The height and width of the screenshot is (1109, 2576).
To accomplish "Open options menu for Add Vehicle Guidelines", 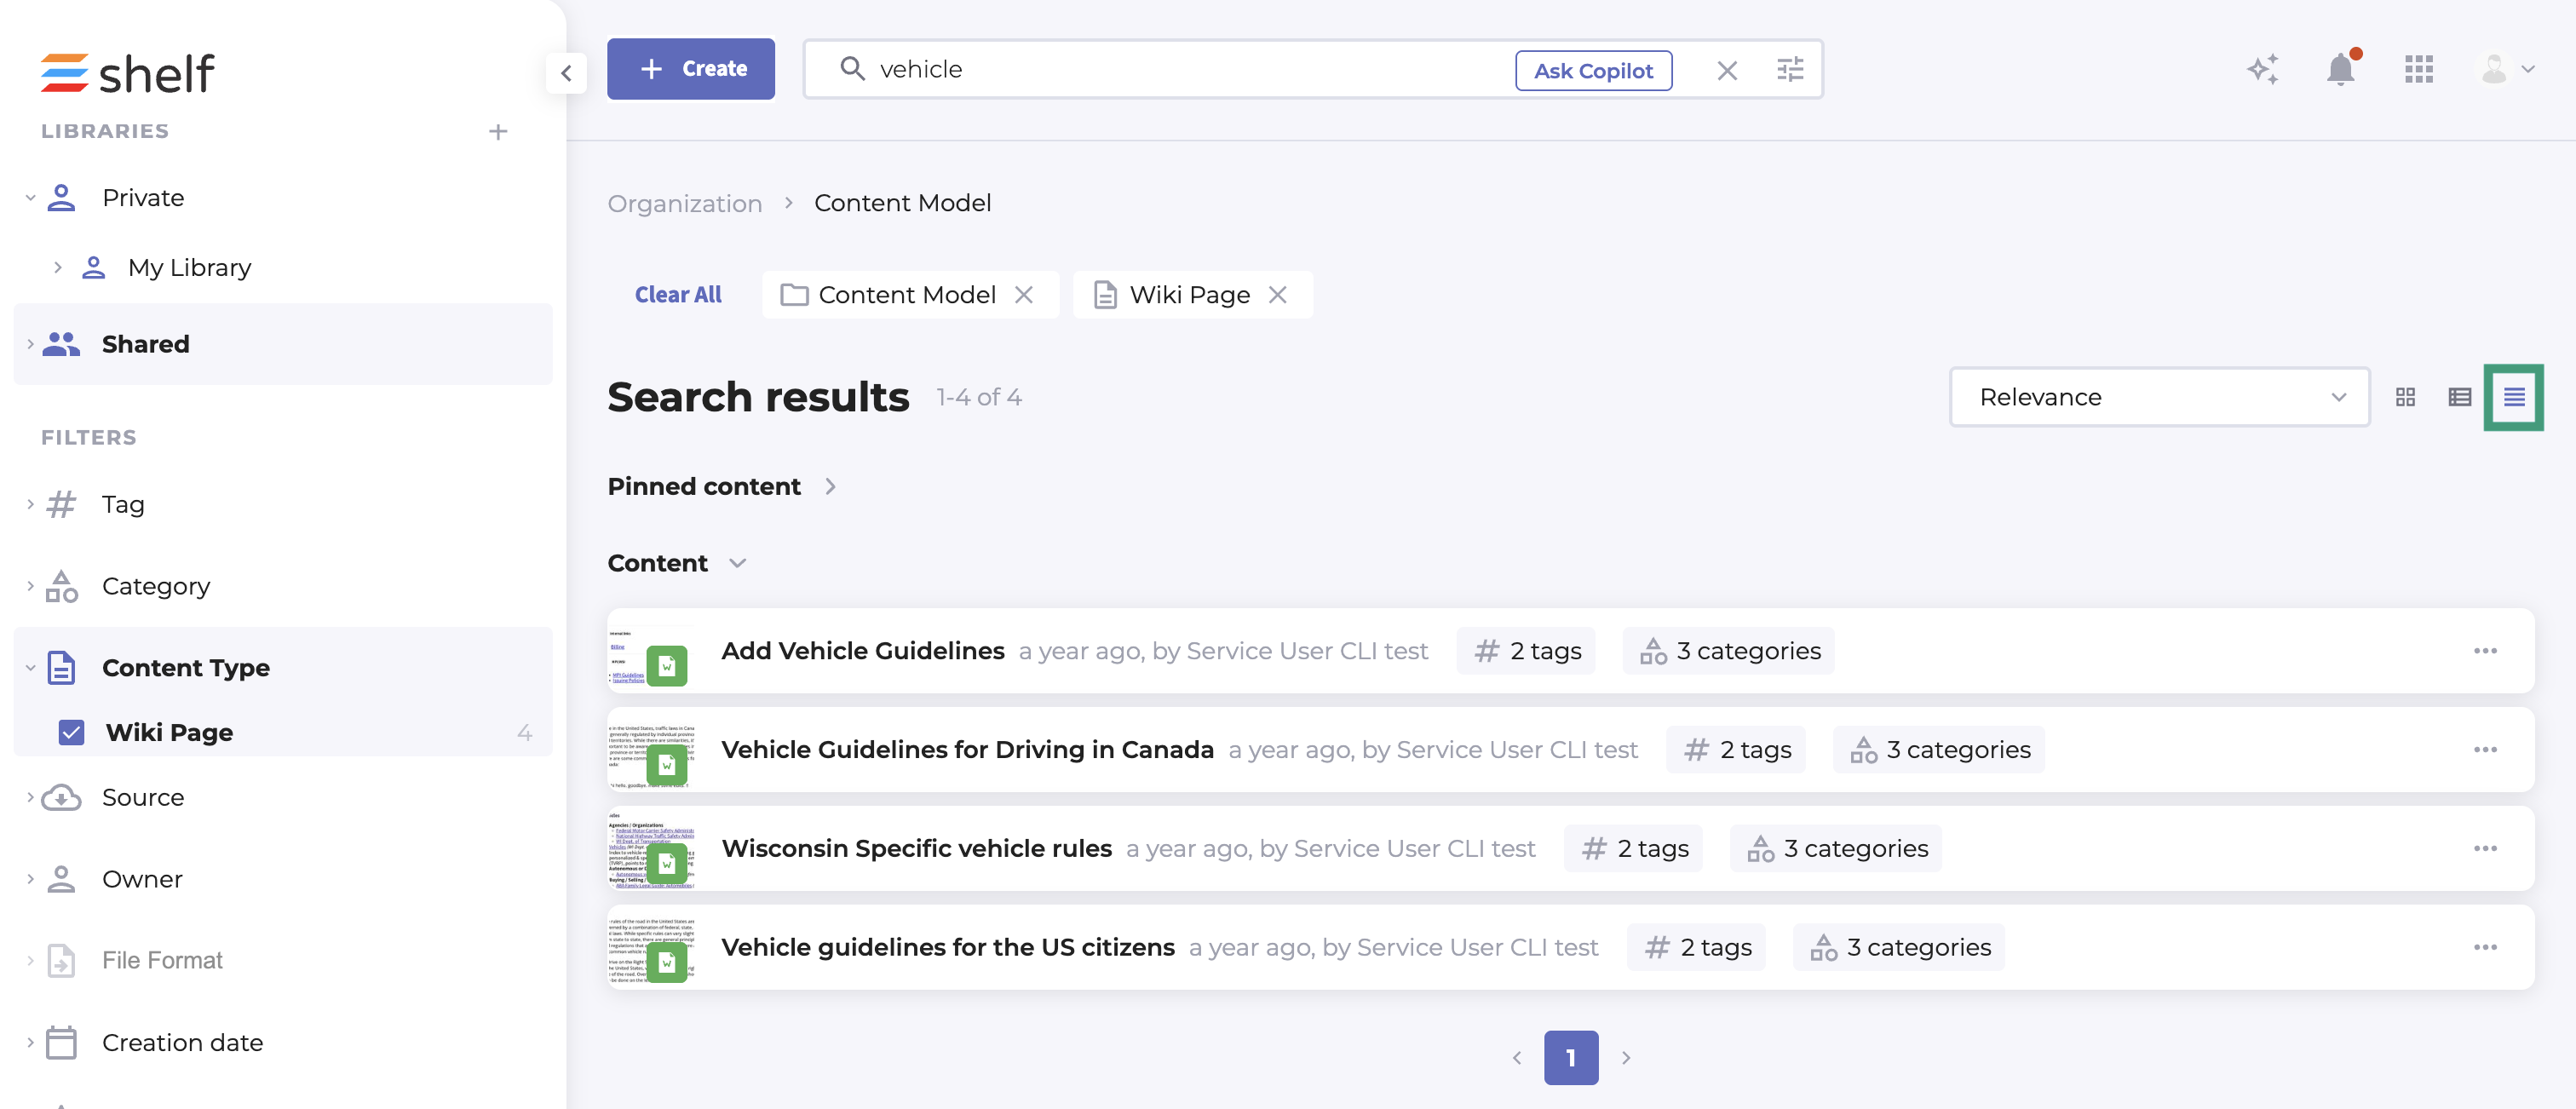I will [x=2485, y=652].
